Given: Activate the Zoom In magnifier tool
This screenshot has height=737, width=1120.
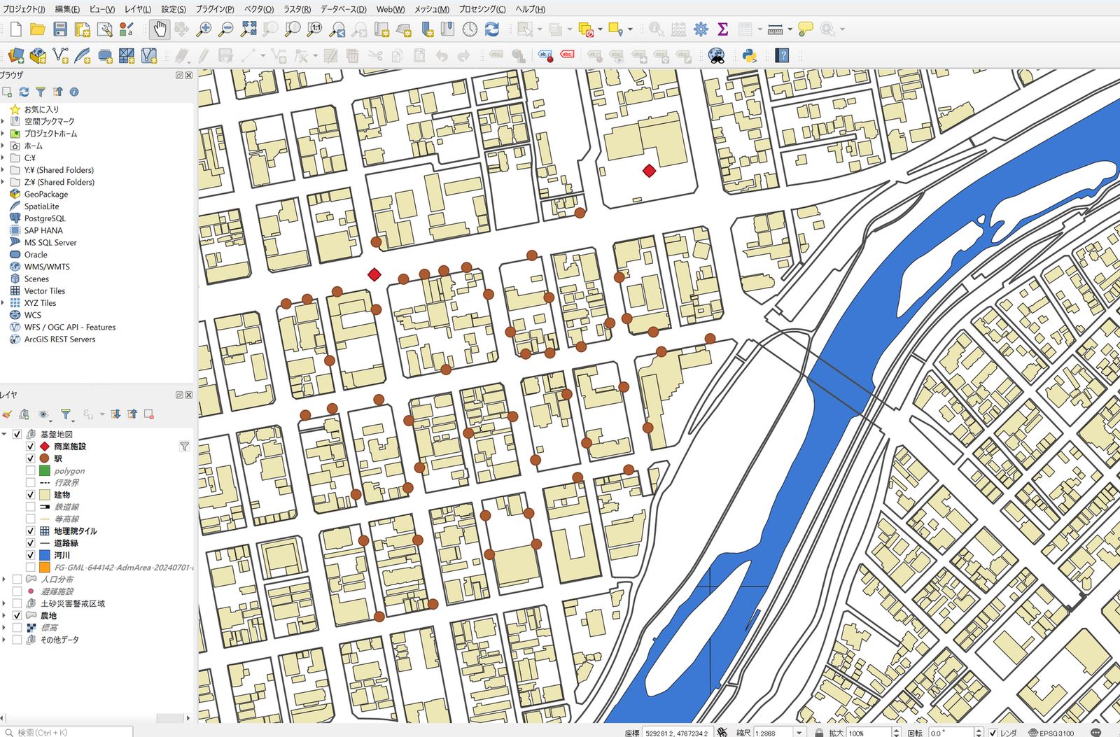Looking at the screenshot, I should pos(204,29).
